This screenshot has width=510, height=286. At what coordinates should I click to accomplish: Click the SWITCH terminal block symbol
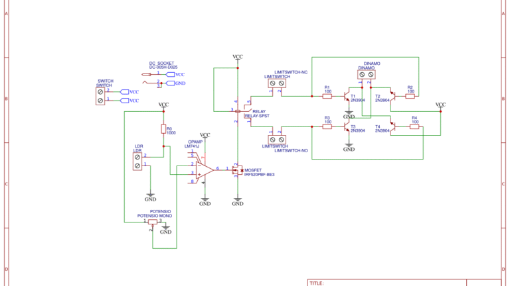pyautogui.click(x=100, y=95)
